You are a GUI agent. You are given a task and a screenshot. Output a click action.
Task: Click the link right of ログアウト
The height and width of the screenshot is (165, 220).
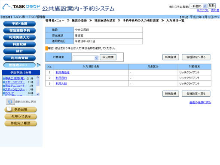(215, 10)
